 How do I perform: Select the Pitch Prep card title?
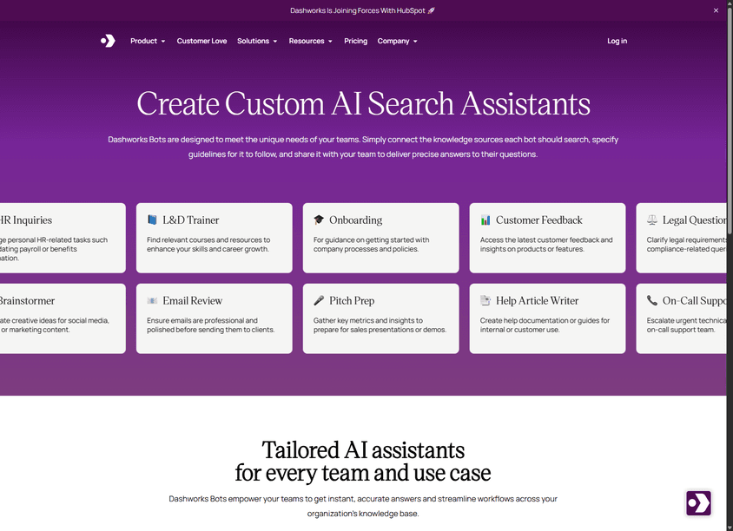(352, 301)
